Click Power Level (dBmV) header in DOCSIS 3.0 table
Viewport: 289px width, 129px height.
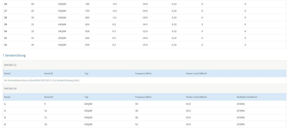(196, 97)
